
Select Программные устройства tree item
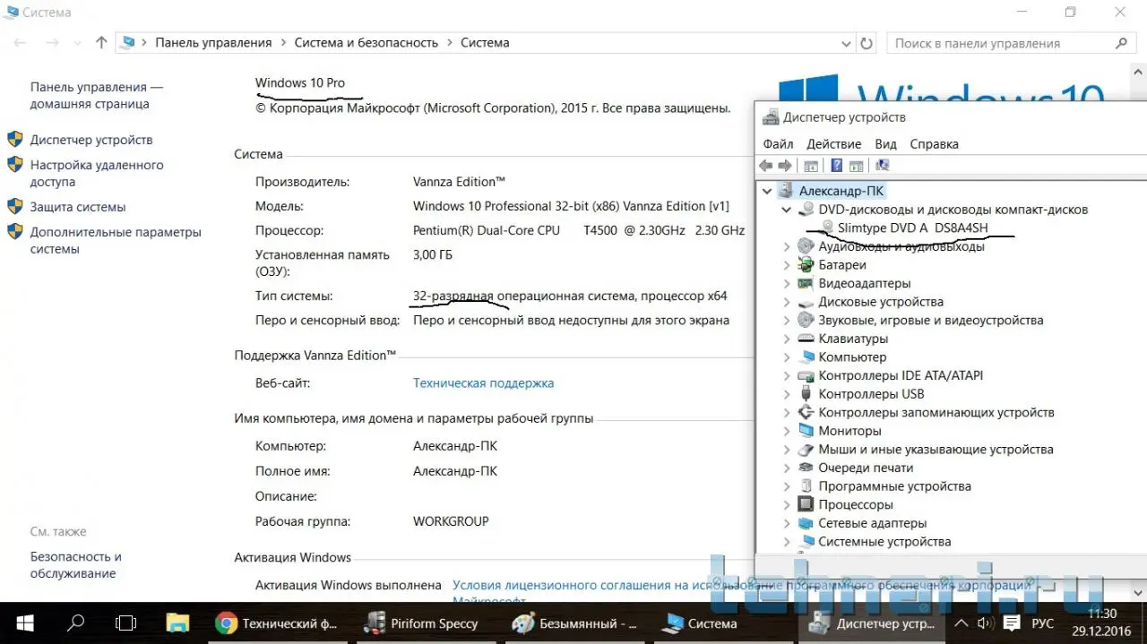point(894,486)
